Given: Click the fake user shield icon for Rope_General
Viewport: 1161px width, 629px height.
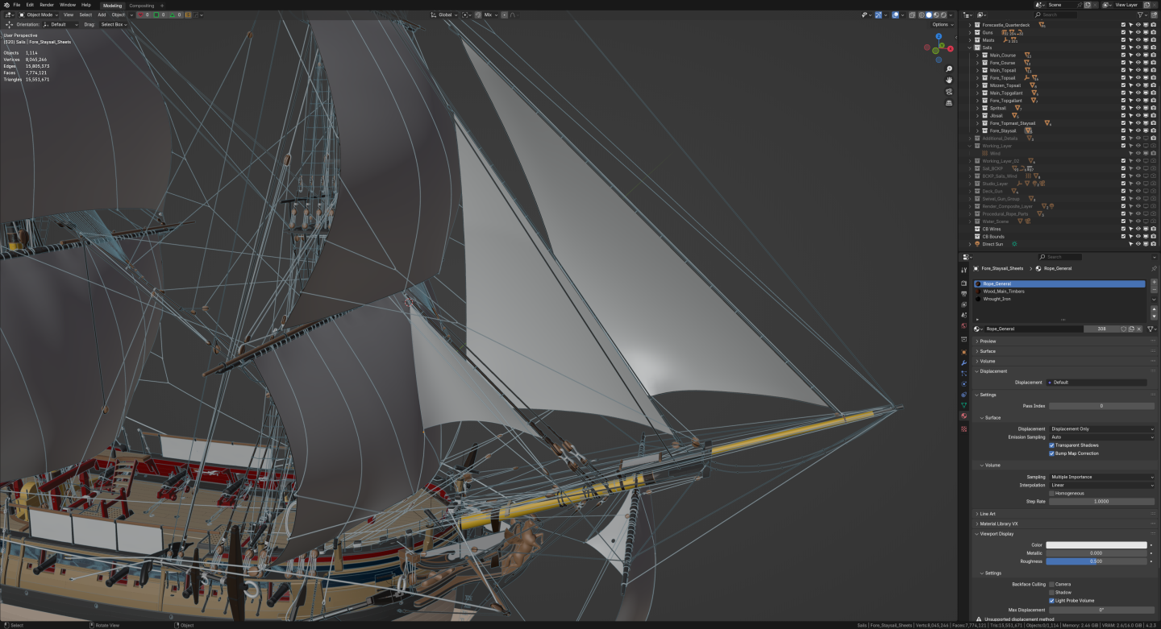Looking at the screenshot, I should coord(1123,329).
